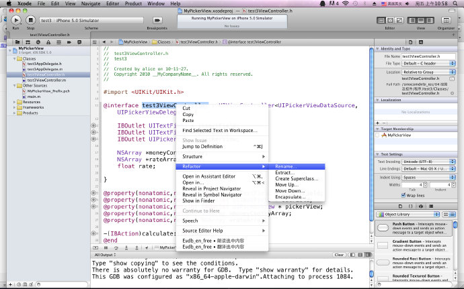Open the Structure submenu
The height and width of the screenshot is (289, 464).
click(x=222, y=156)
